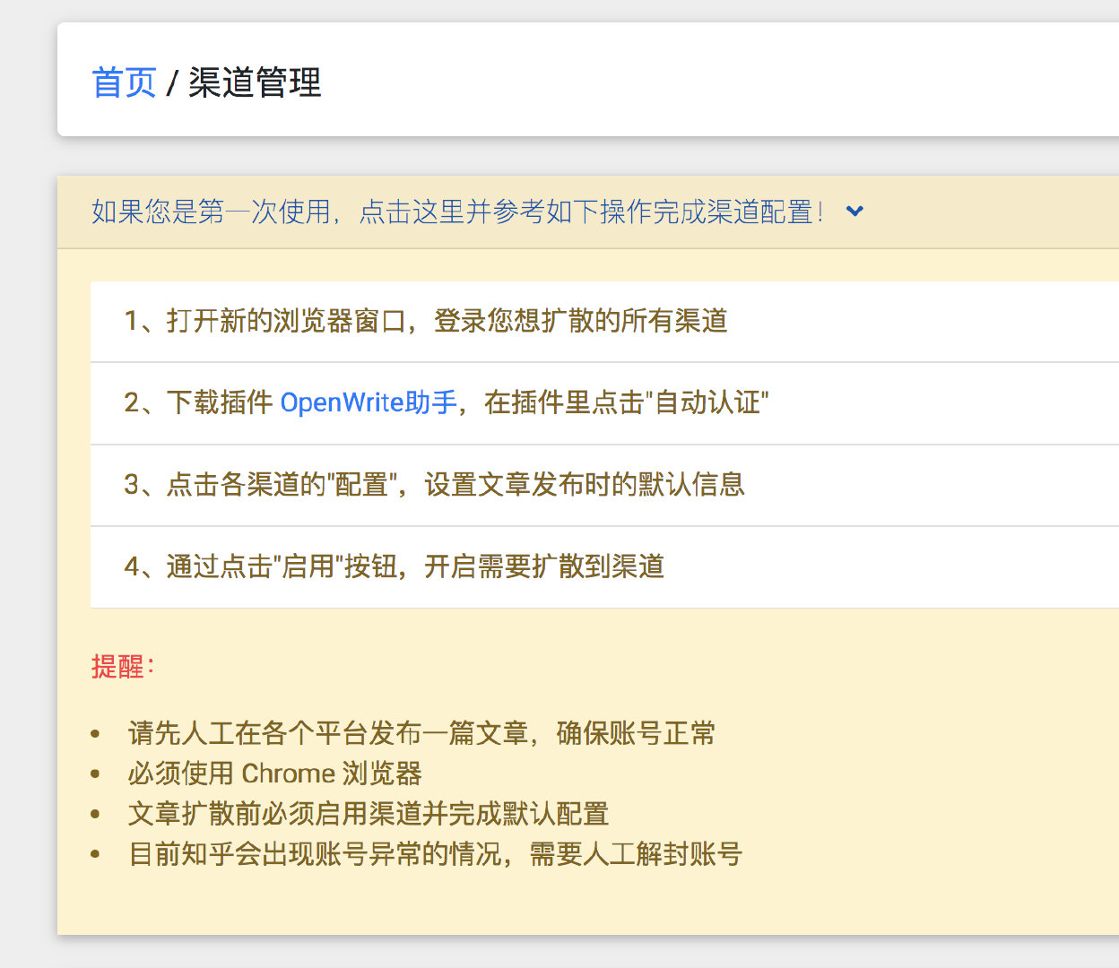Click the bullet before 请先人工 line
The width and height of the screenshot is (1119, 968).
pyautogui.click(x=95, y=734)
